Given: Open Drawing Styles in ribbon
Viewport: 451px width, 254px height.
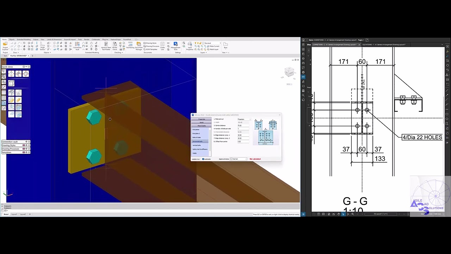Looking at the screenshot, I should [x=149, y=43].
